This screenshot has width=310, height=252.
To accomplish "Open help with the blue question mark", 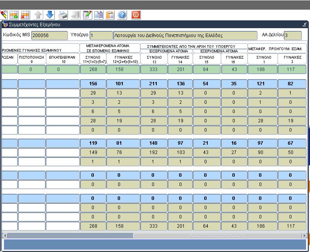I will point(122,15).
